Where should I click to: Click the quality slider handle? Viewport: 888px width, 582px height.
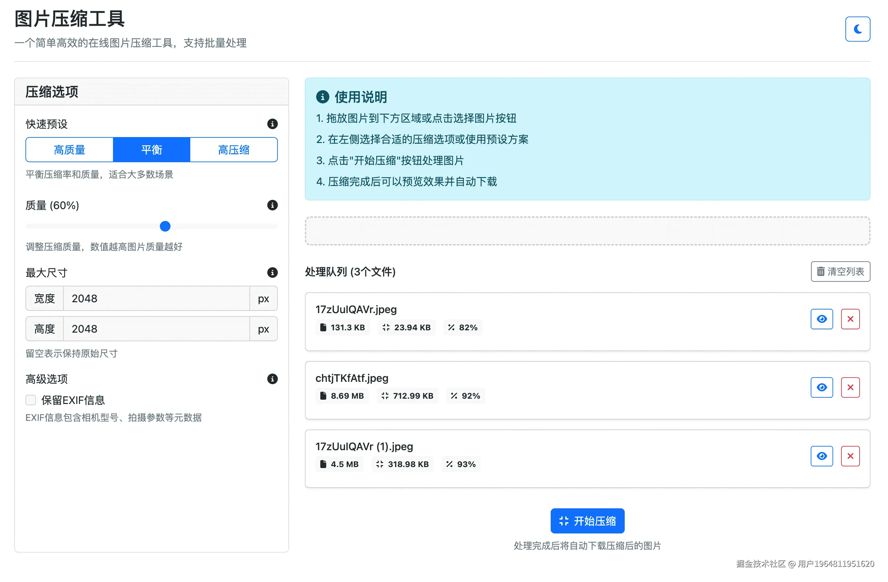tap(165, 227)
